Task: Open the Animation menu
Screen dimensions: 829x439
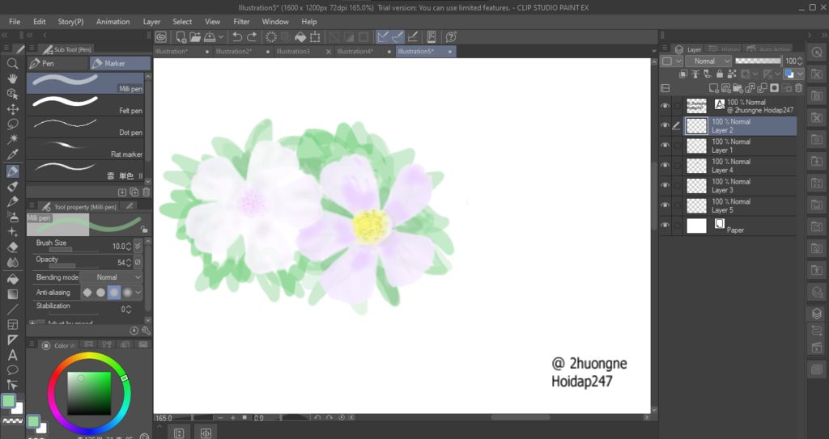Action: coord(113,22)
